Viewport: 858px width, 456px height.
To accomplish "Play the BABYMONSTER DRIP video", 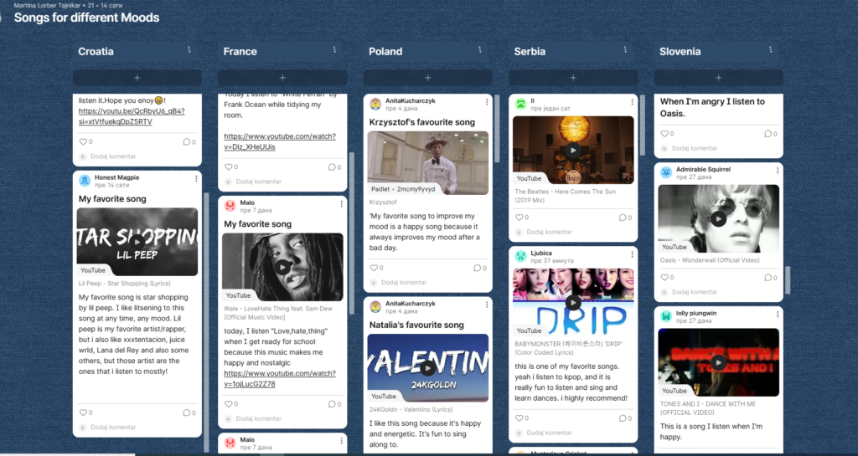I will pyautogui.click(x=573, y=302).
